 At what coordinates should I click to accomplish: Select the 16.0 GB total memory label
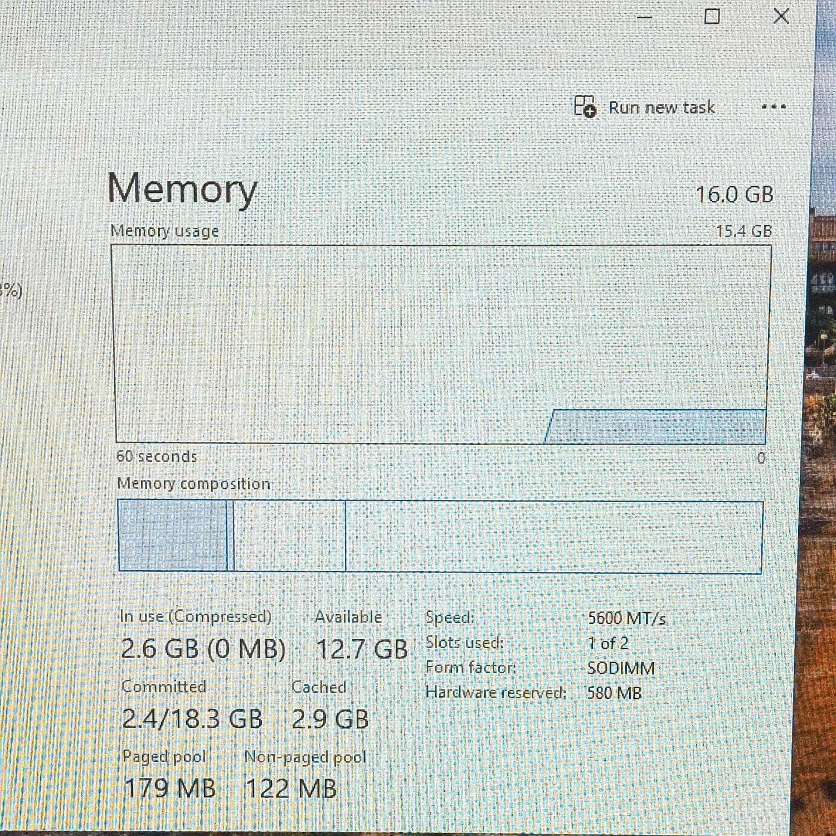tap(735, 195)
